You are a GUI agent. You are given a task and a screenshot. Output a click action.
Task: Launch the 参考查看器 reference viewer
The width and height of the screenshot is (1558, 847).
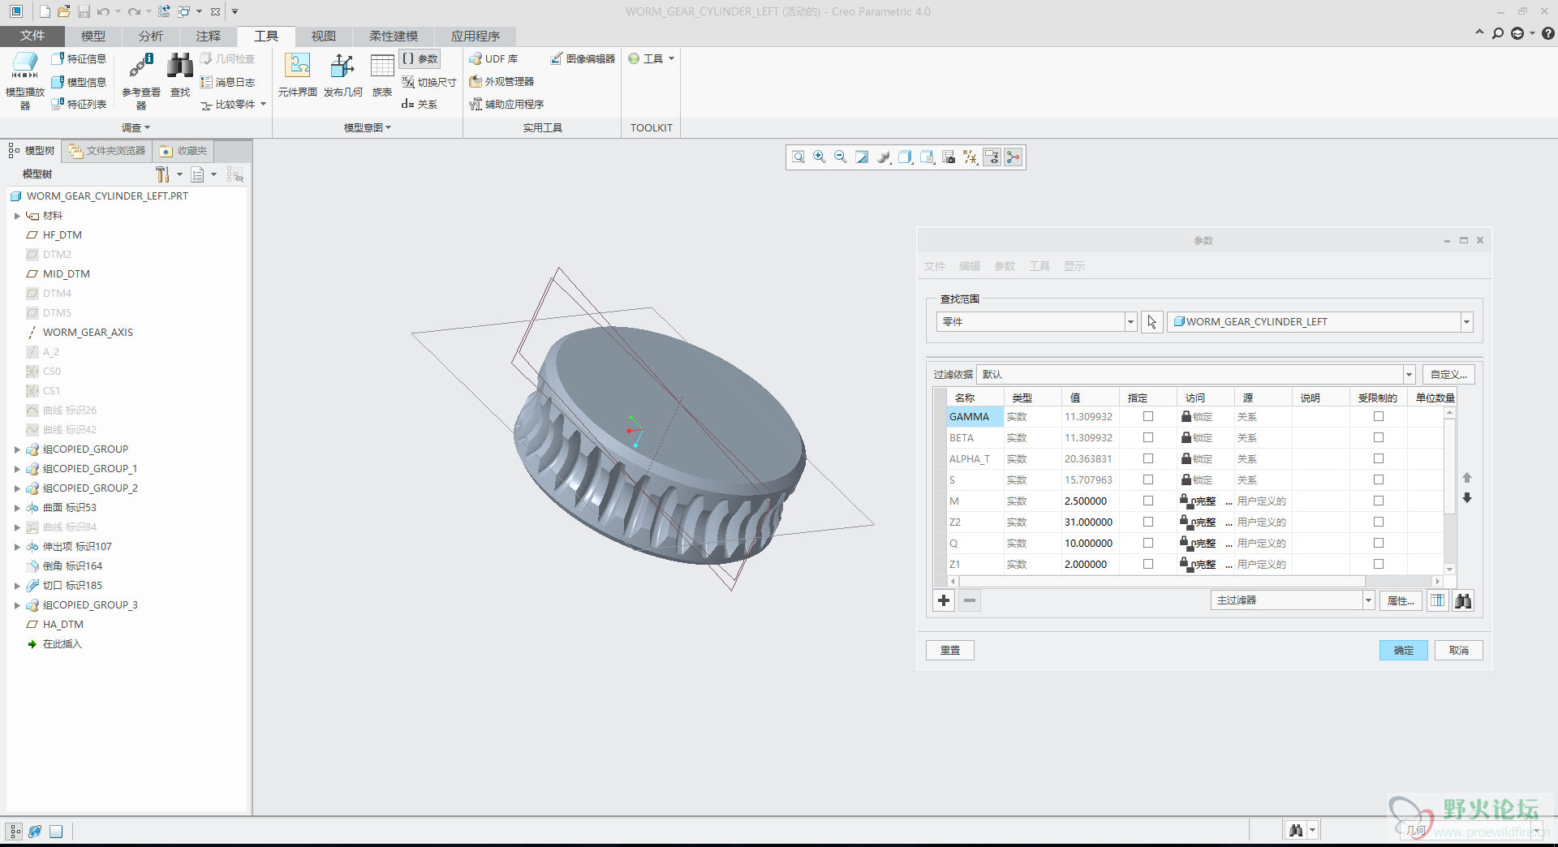pyautogui.click(x=141, y=80)
